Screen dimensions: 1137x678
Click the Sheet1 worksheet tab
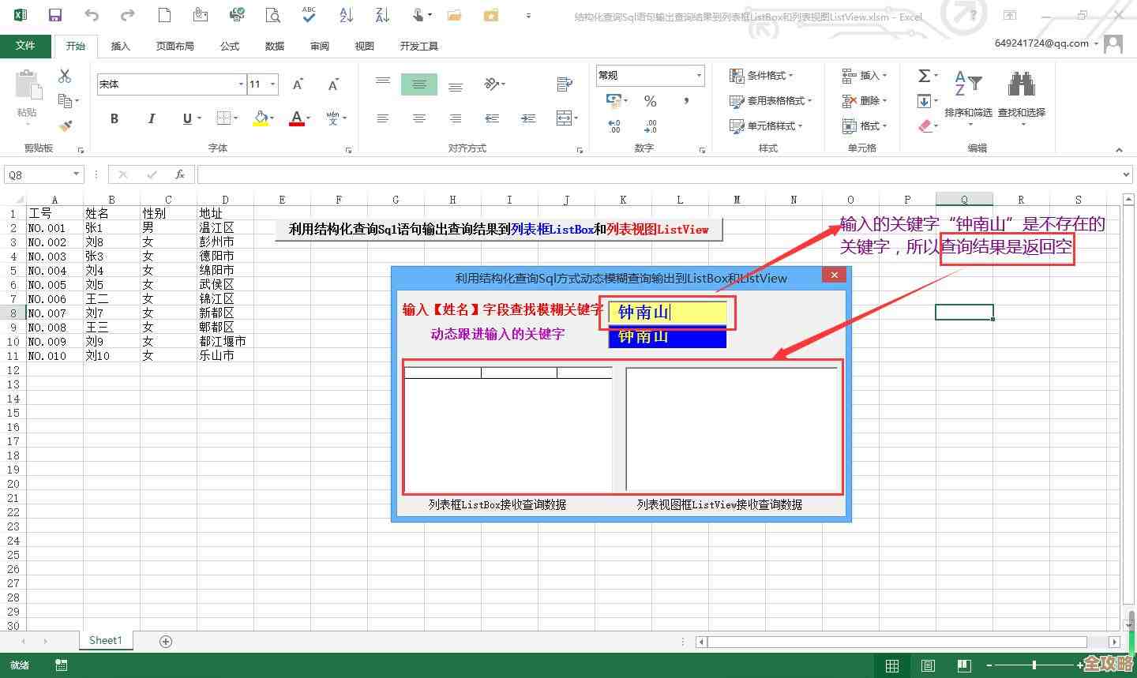[106, 640]
